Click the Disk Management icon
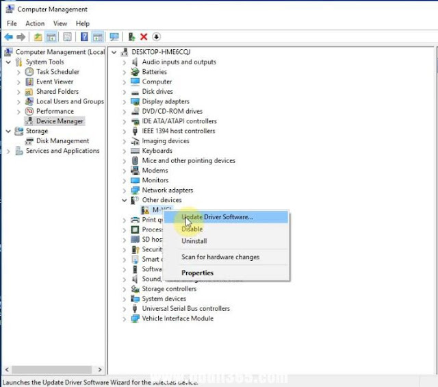Screen dimensions: 438x387 click(29, 141)
